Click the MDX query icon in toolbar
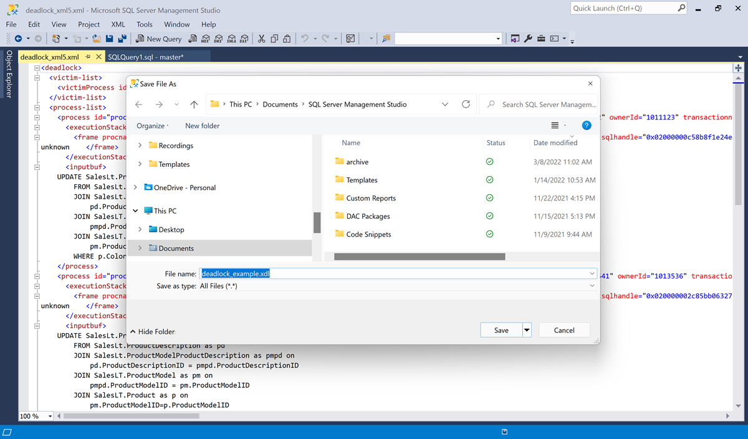Viewport: 748px width, 439px height. [205, 39]
